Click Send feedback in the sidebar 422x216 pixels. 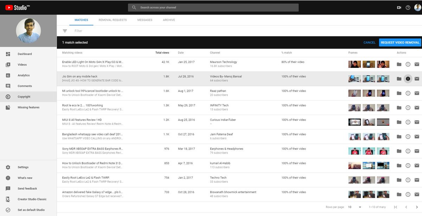(x=28, y=189)
